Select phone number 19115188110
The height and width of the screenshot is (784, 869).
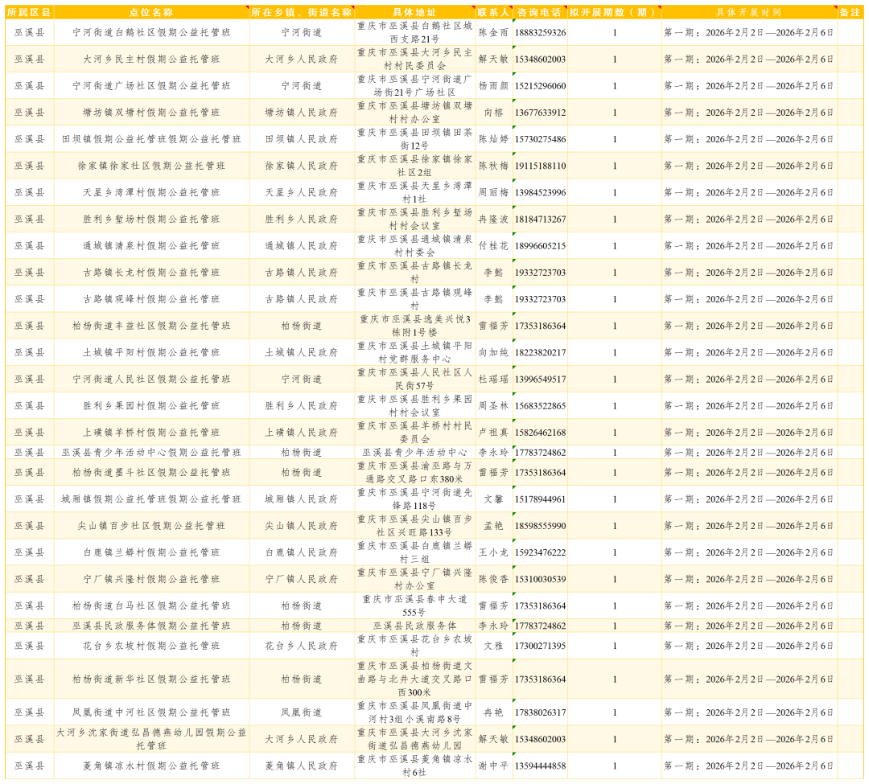540,166
